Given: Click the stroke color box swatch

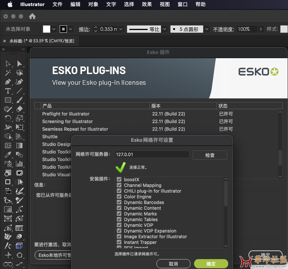Looking at the screenshot, I should [64, 29].
